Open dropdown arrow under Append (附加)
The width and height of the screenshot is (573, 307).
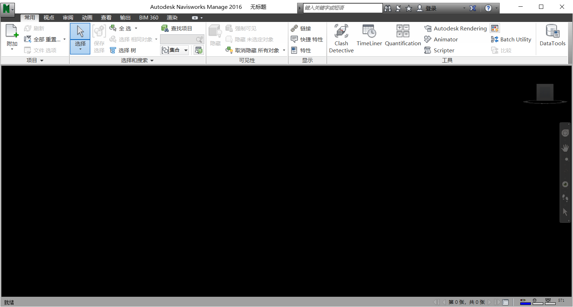(x=12, y=49)
